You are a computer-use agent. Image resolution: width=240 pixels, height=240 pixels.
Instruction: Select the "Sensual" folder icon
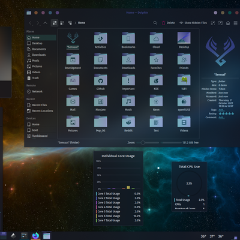point(73,38)
